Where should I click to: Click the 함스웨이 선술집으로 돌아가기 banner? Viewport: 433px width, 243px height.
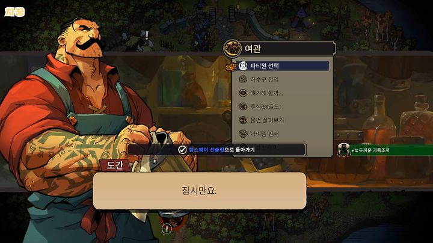click(x=216, y=150)
